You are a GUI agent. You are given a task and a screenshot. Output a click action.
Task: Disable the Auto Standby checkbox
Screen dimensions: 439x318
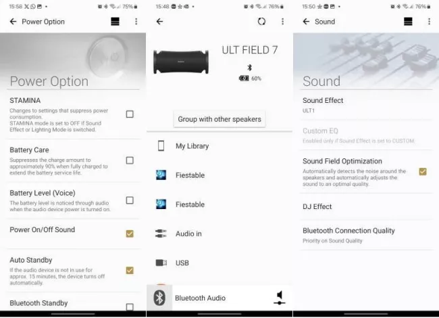[130, 271]
